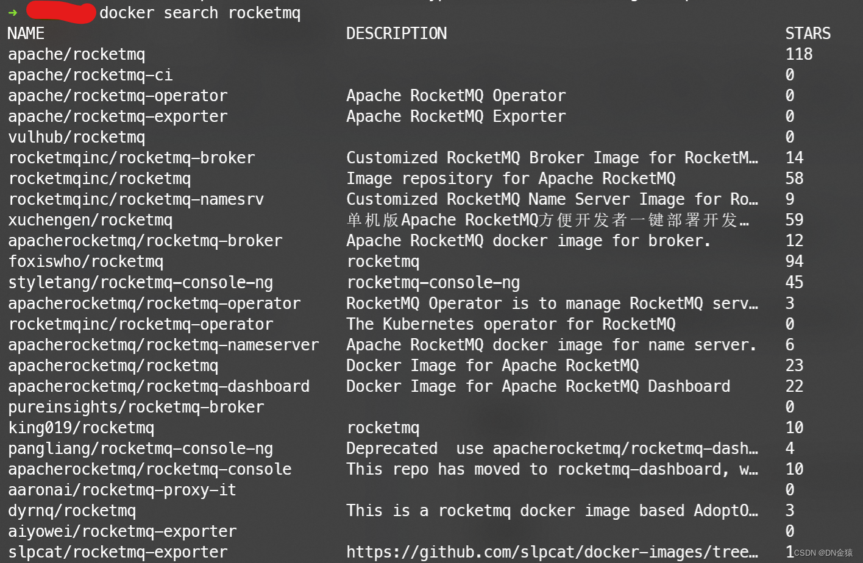Select the DESCRIPTION column header

pos(396,34)
